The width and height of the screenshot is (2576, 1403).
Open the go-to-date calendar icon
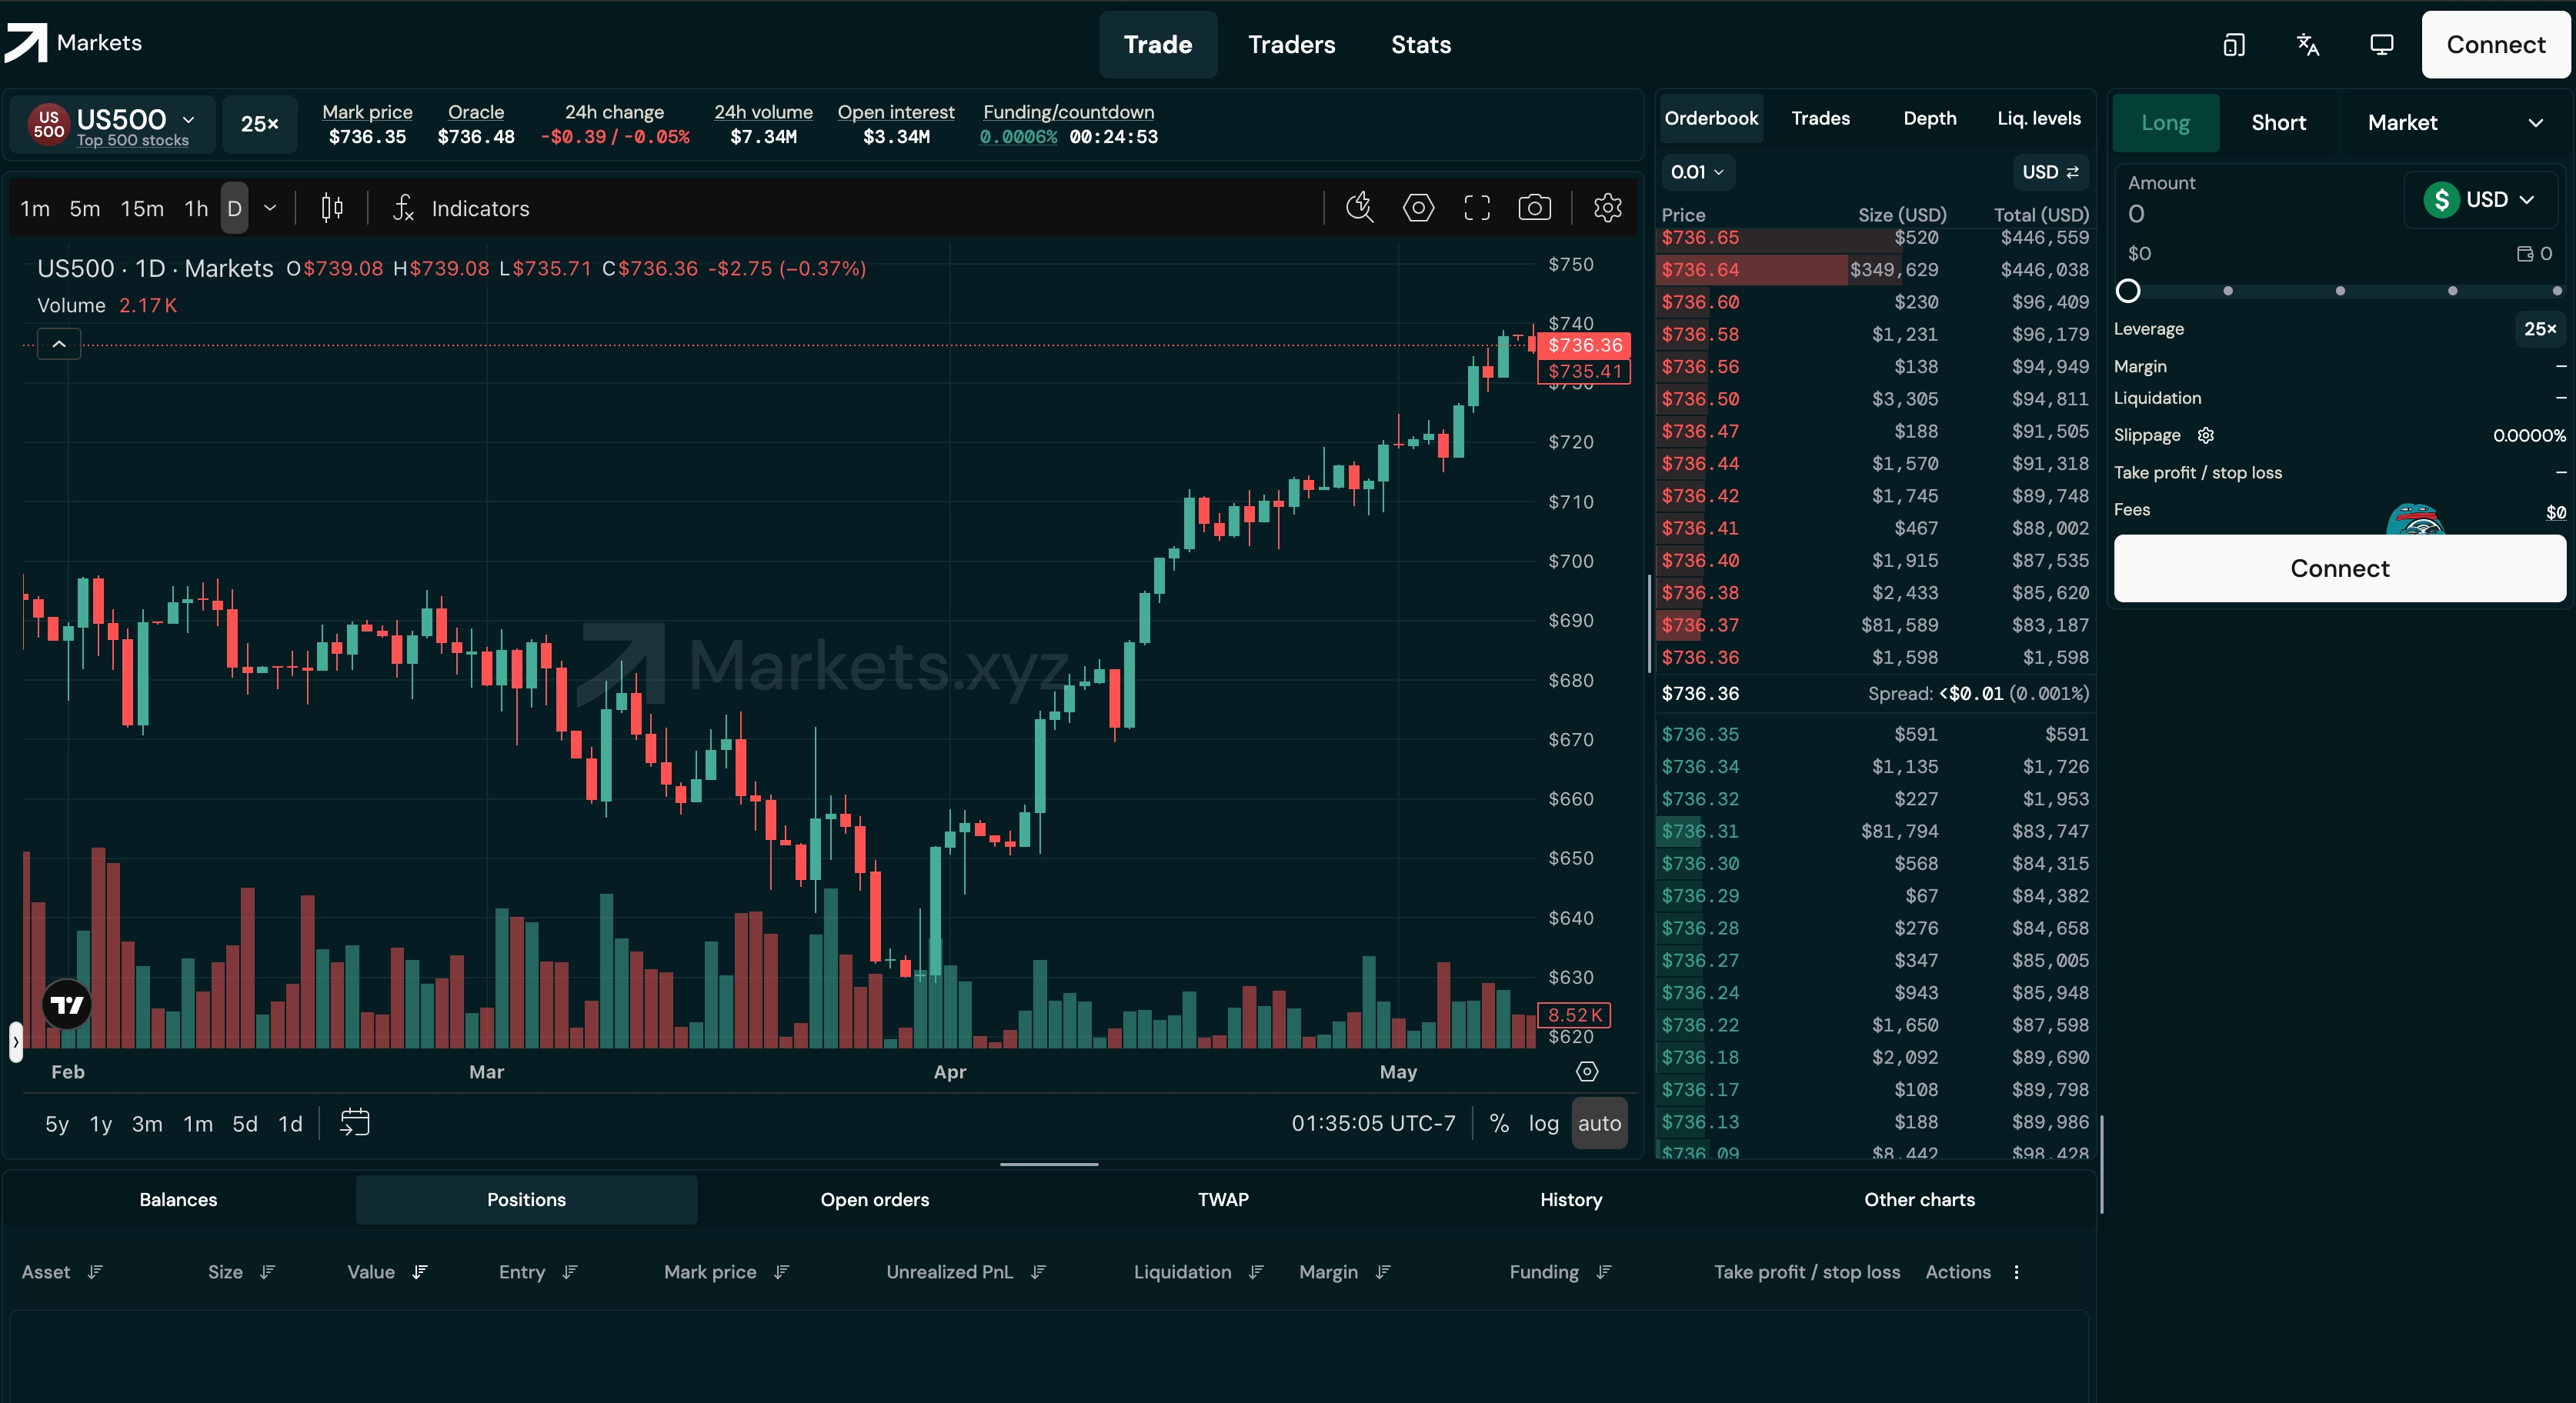pyautogui.click(x=354, y=1122)
